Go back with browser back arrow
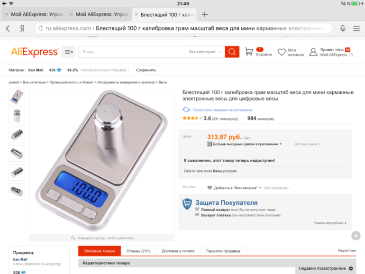 pyautogui.click(x=8, y=28)
